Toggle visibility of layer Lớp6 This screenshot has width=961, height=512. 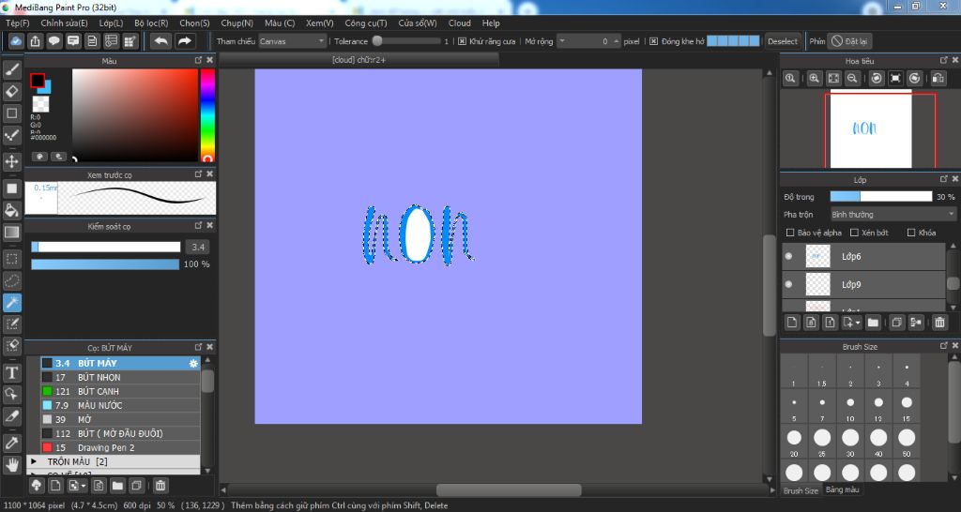pyautogui.click(x=788, y=256)
